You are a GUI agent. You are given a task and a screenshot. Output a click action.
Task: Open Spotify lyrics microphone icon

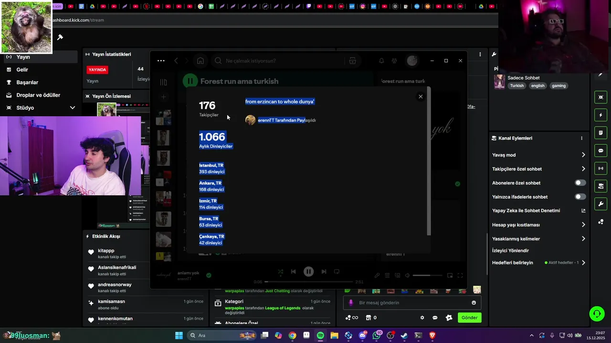[x=377, y=275]
